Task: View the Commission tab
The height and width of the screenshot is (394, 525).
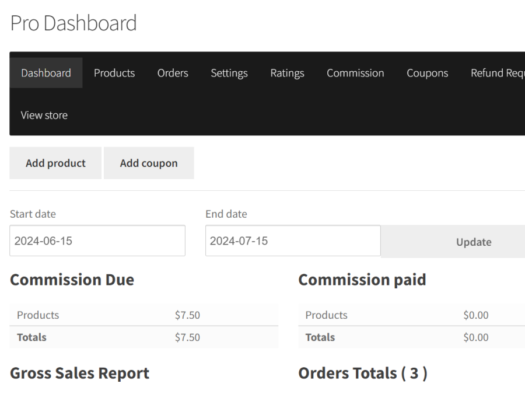Action: click(x=355, y=72)
